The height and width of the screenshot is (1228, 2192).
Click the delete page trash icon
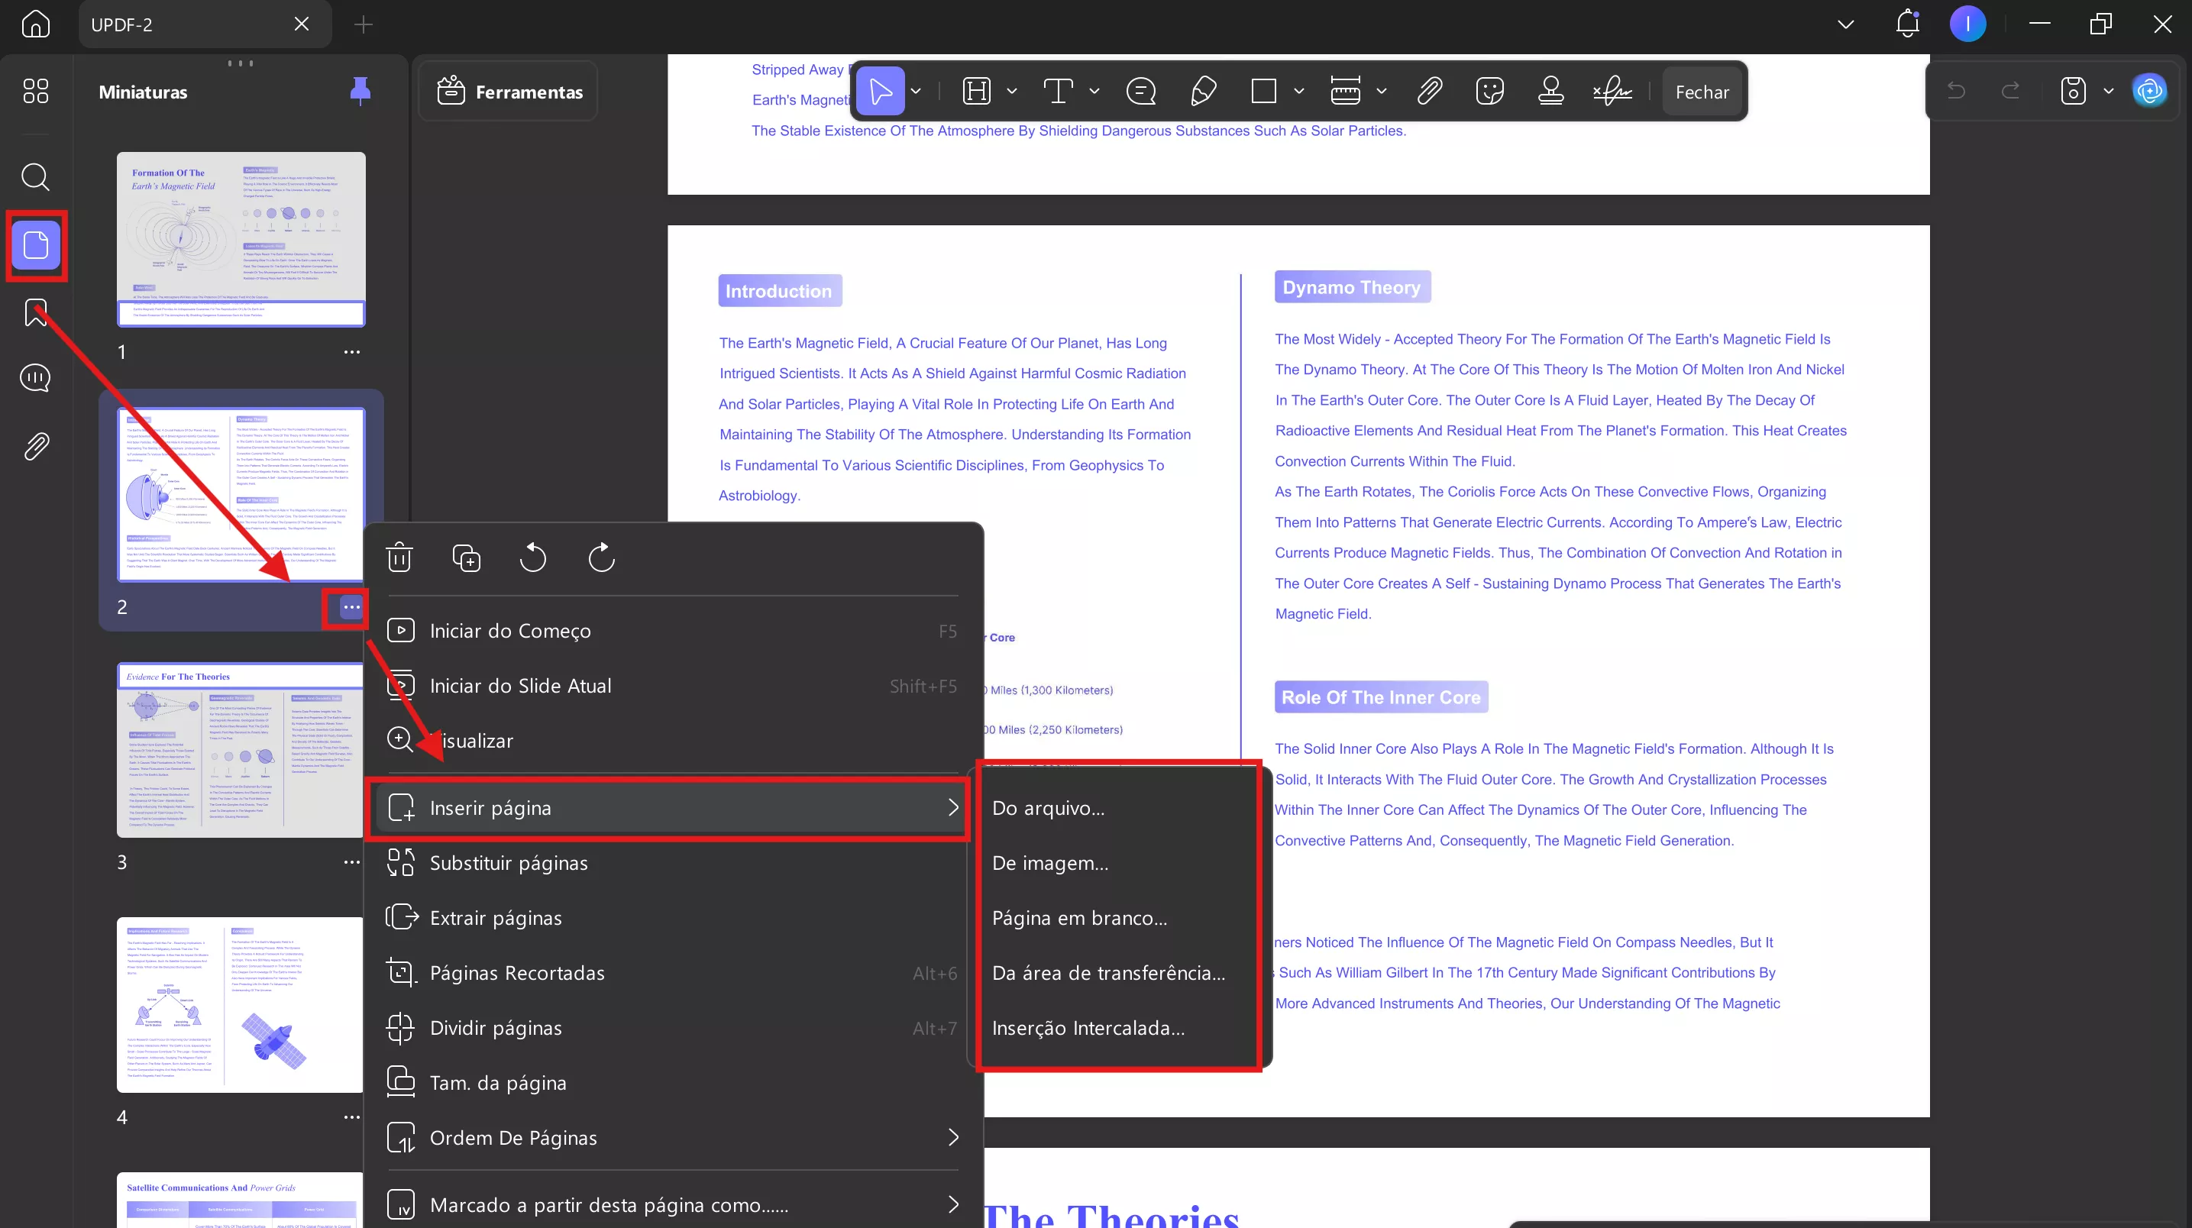(399, 558)
